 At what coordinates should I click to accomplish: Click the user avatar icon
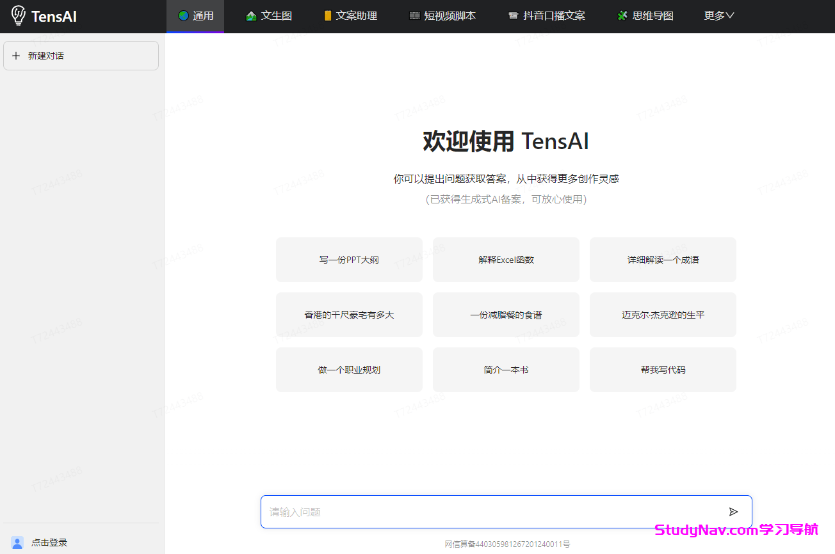point(17,542)
